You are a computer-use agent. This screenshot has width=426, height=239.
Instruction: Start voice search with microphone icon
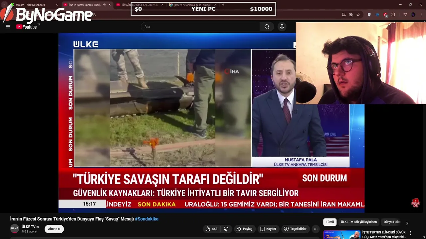point(282,27)
